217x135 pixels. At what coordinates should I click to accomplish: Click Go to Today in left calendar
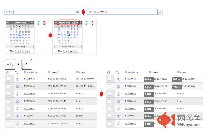(x=20, y=47)
